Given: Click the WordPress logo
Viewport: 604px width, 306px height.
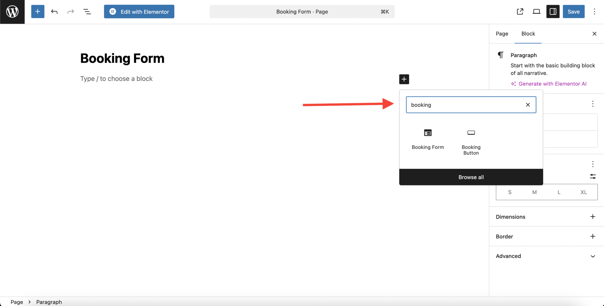Looking at the screenshot, I should (12, 12).
